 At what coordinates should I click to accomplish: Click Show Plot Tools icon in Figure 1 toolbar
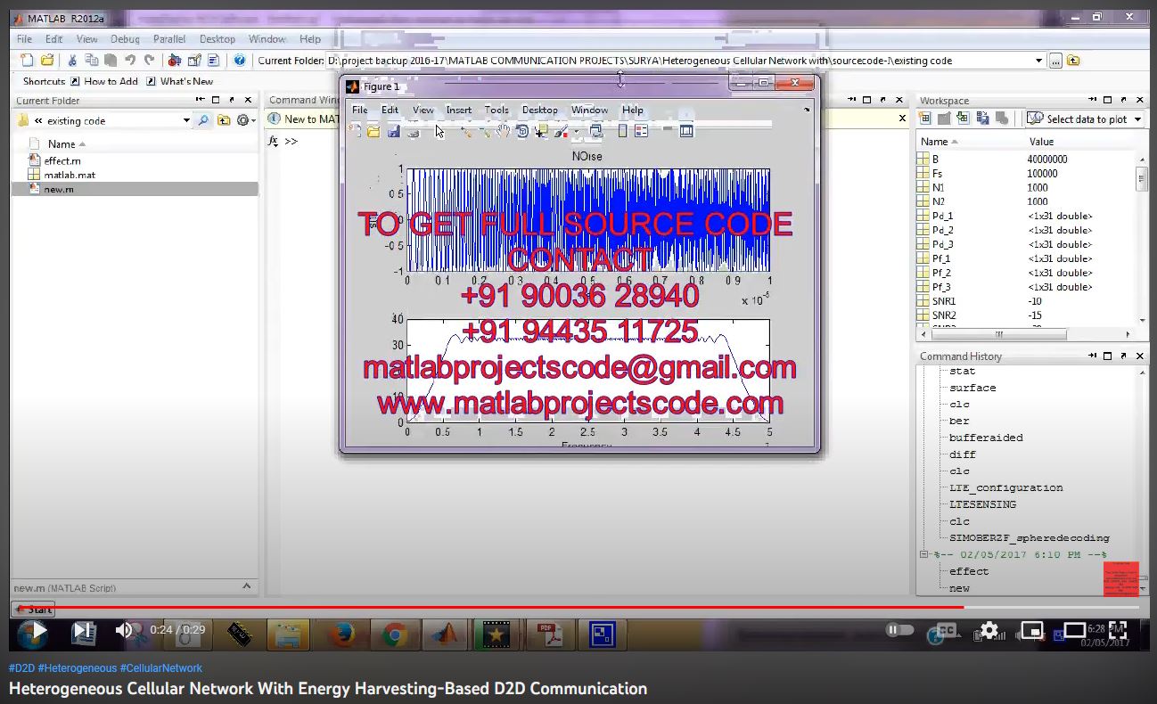[x=686, y=131]
